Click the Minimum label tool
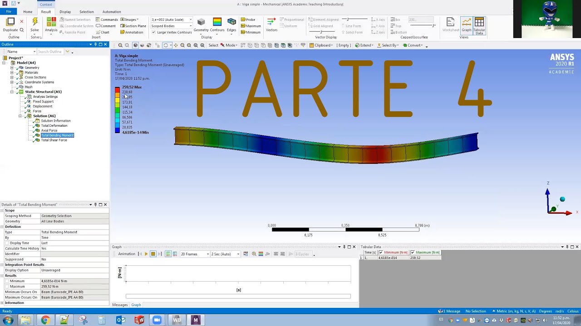 point(251,32)
